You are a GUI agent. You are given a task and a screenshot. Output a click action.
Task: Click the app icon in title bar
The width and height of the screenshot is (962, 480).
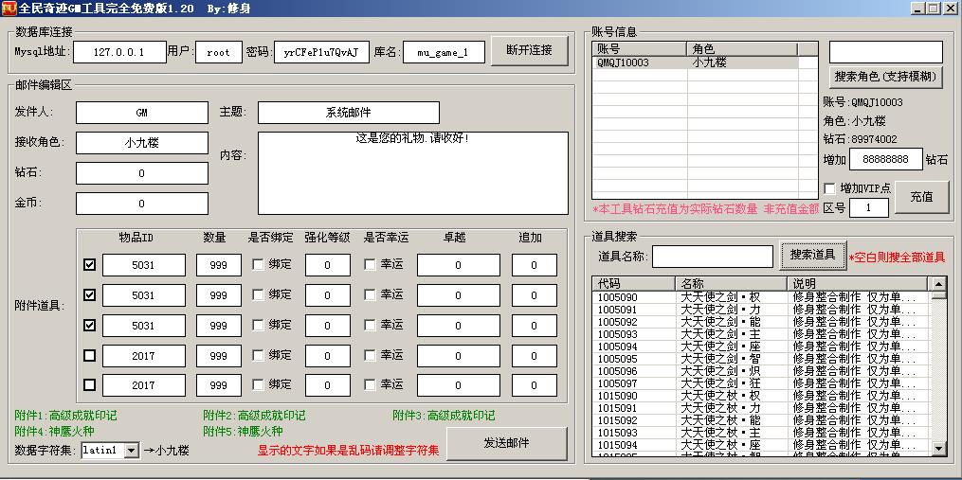[x=9, y=9]
